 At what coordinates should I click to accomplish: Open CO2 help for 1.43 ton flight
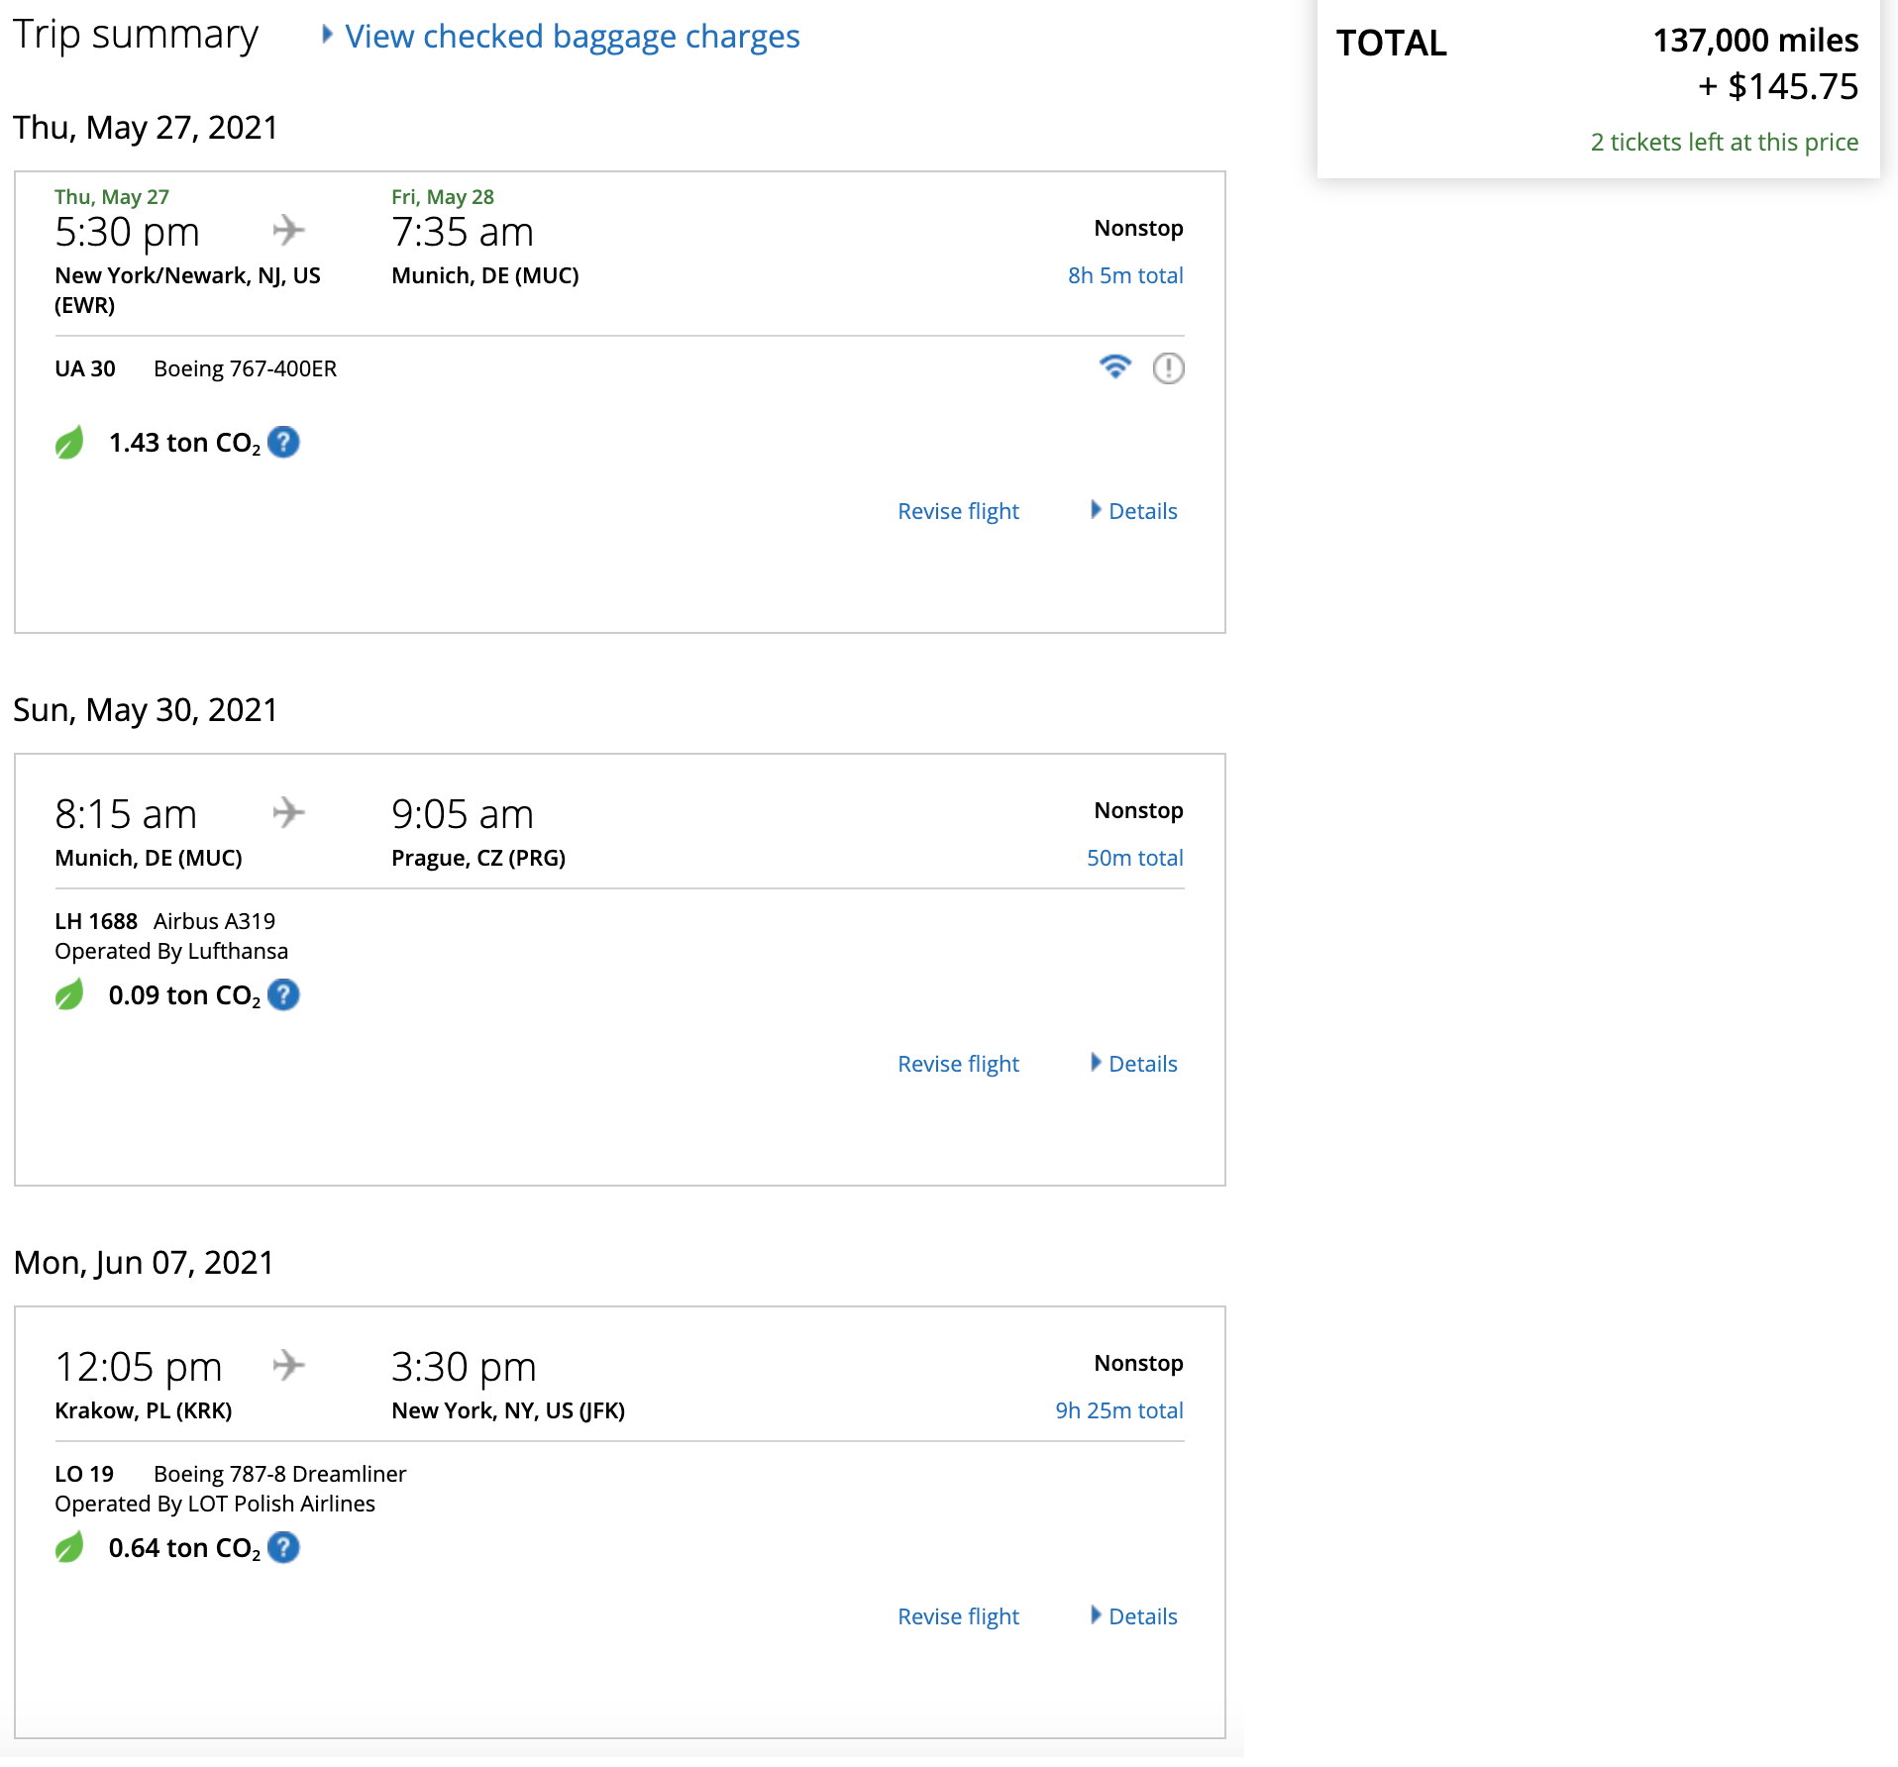click(283, 442)
